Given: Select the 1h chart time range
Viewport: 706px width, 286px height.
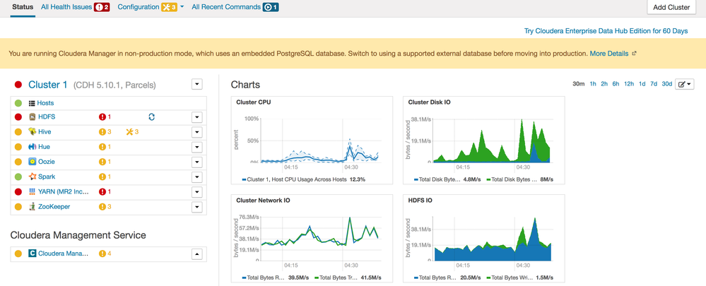Looking at the screenshot, I should (x=593, y=84).
